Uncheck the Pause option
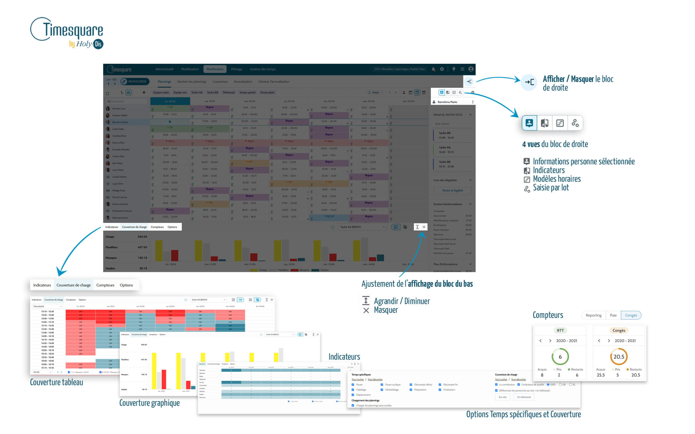 pyautogui.click(x=353, y=384)
